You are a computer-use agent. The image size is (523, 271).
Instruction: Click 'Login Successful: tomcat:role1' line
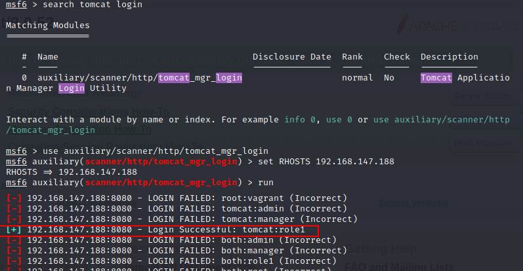[156, 230]
